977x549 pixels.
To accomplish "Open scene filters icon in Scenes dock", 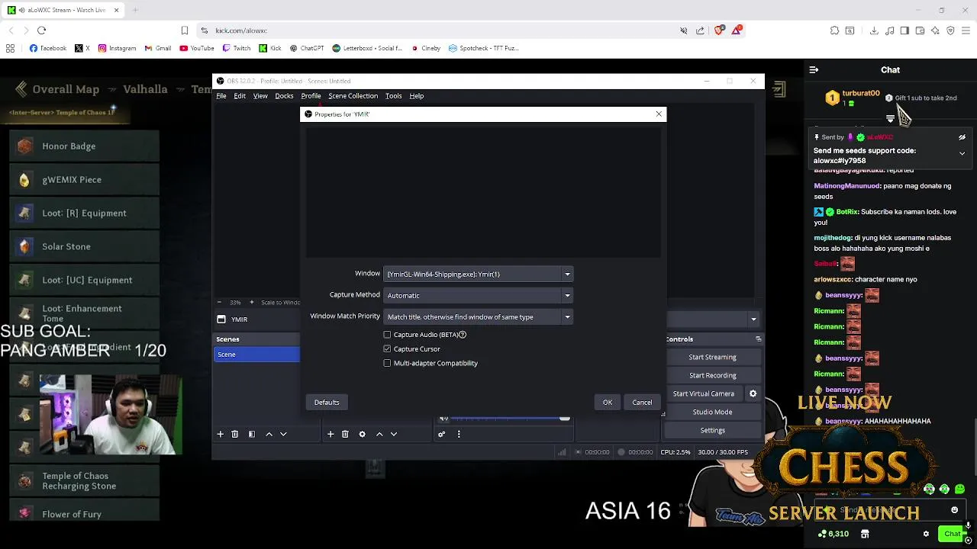I will pos(251,434).
